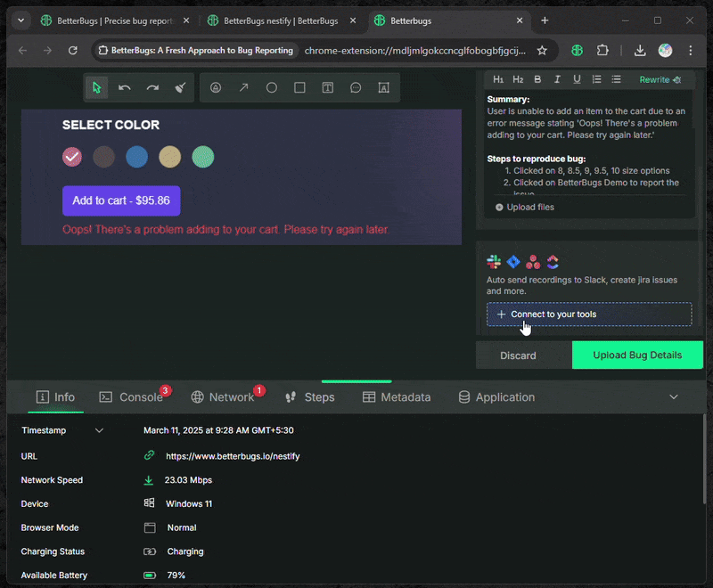Switch to BetterBugs nestify browser tab
713x588 pixels.
[x=281, y=20]
